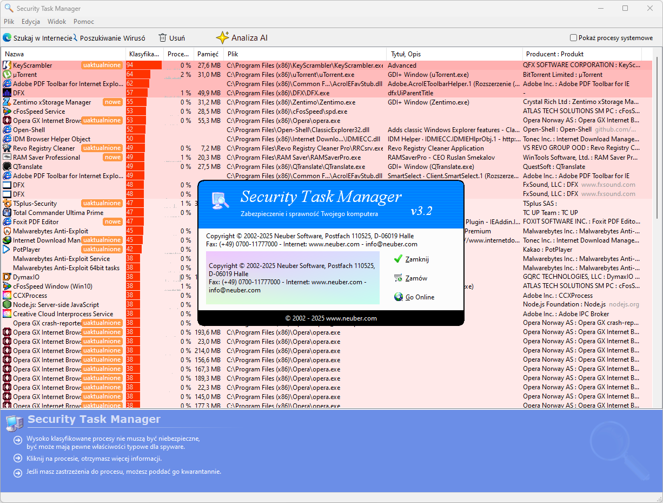Viewport: 663px width, 503px height.
Task: Open the Widok menu
Action: pyautogui.click(x=57, y=22)
